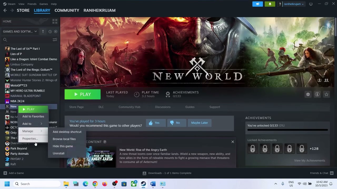Click the featured content help question mark
Viewport: 337px width, 189px height.
(x=105, y=142)
